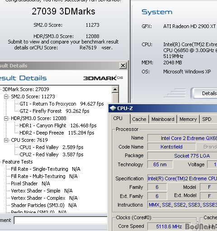
Task: Click the Instructions MMX, SSE value field
Action: click(x=182, y=205)
